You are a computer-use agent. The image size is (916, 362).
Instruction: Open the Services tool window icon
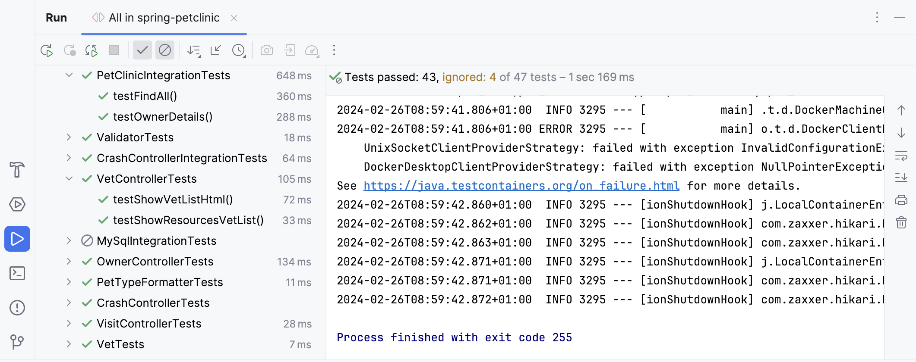pos(17,204)
